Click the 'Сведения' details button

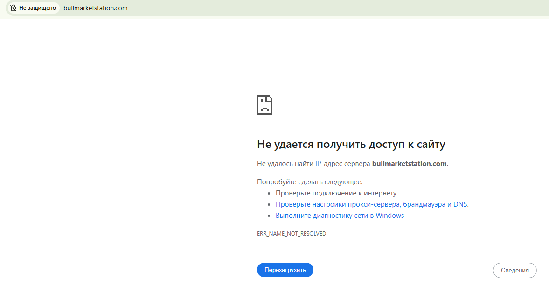514,270
